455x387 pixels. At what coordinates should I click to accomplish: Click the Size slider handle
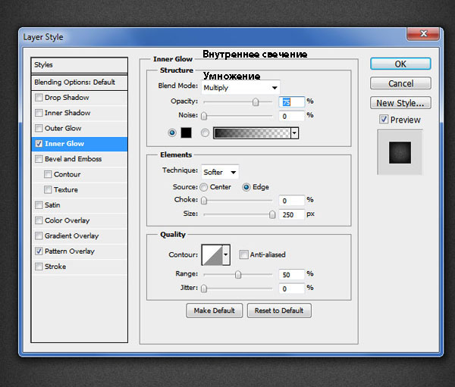pos(272,214)
